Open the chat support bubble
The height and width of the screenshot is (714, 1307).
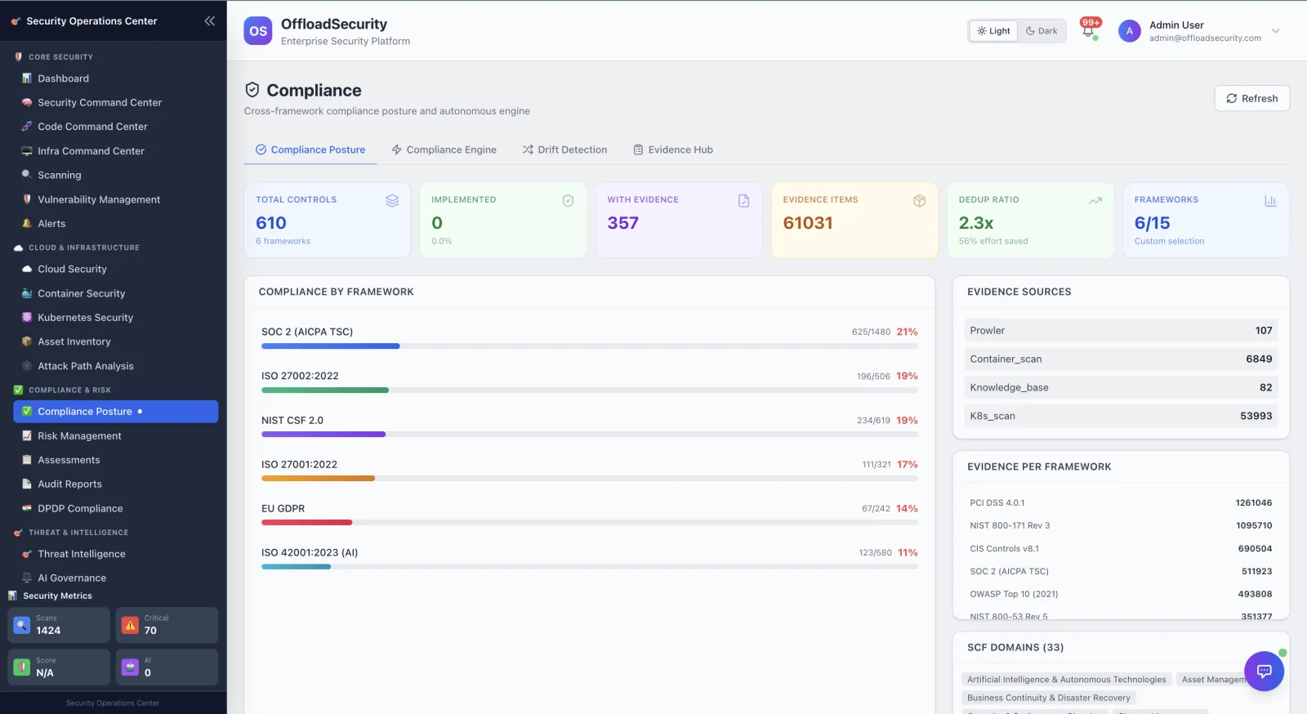coord(1264,672)
